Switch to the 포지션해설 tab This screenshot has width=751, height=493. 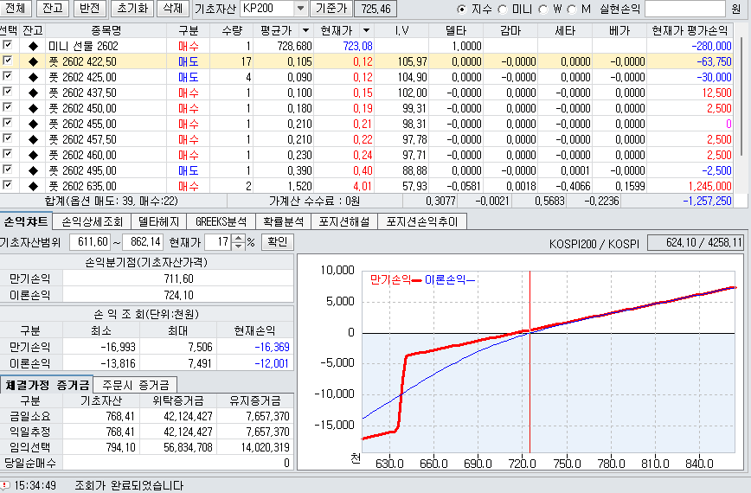pos(344,221)
